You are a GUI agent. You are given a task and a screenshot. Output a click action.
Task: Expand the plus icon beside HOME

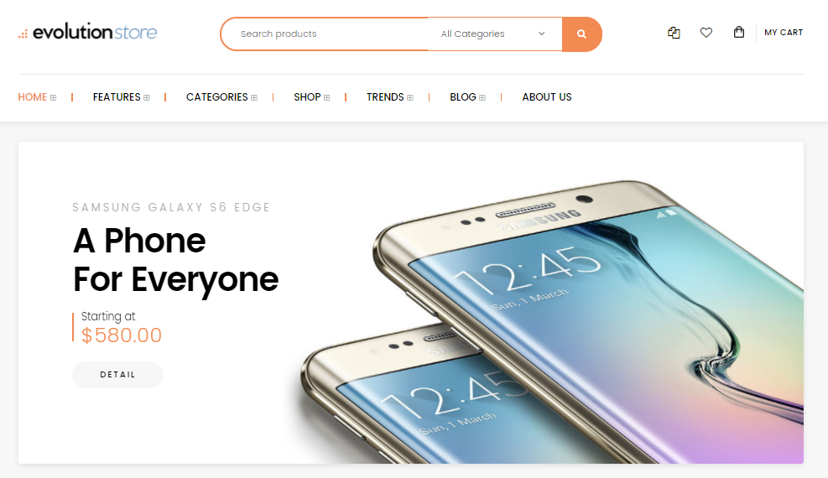coord(54,97)
